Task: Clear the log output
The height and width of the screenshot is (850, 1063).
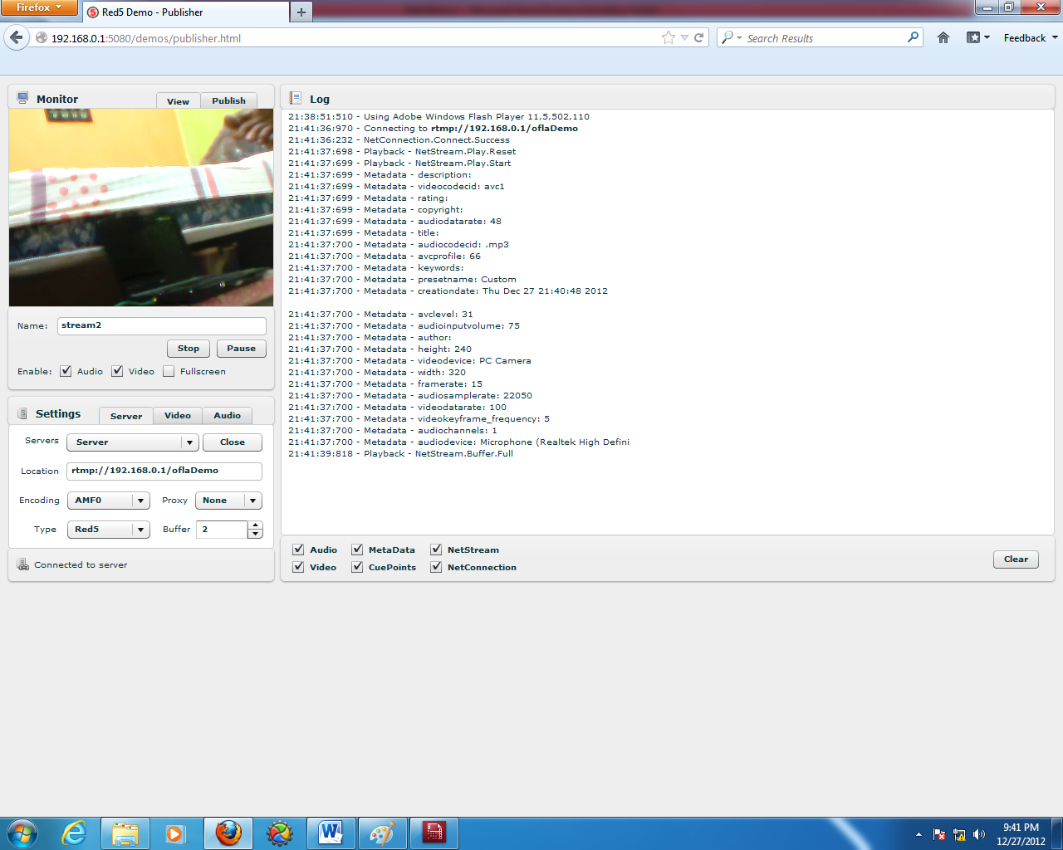Action: pos(1015,559)
